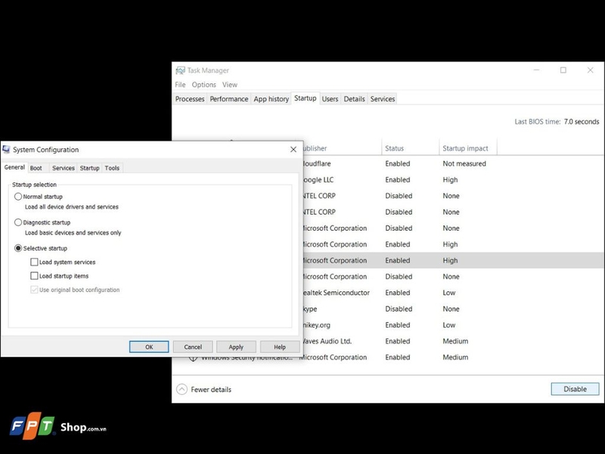
Task: Select the Startup tab in Task Manager
Action: tap(306, 98)
